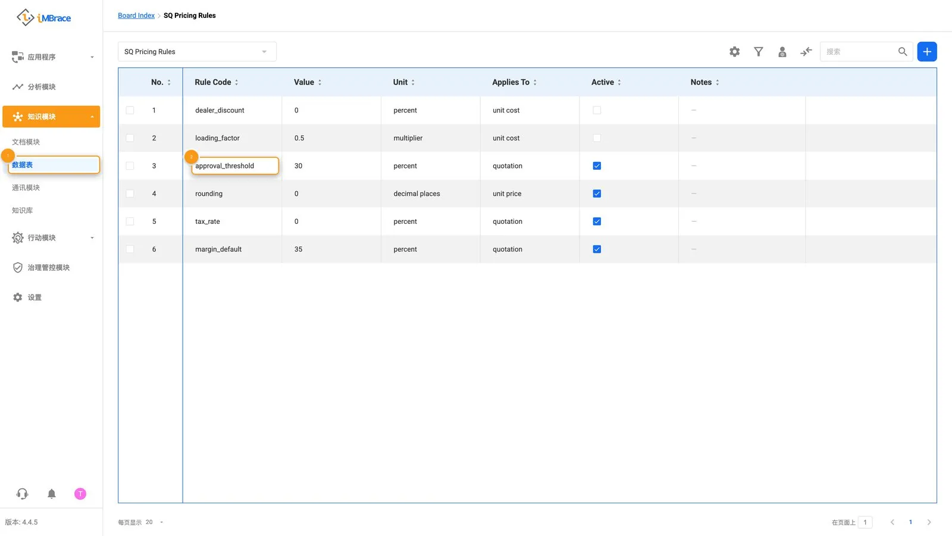952x536 pixels.
Task: Select the row checkbox for tax_rate
Action: click(130, 222)
